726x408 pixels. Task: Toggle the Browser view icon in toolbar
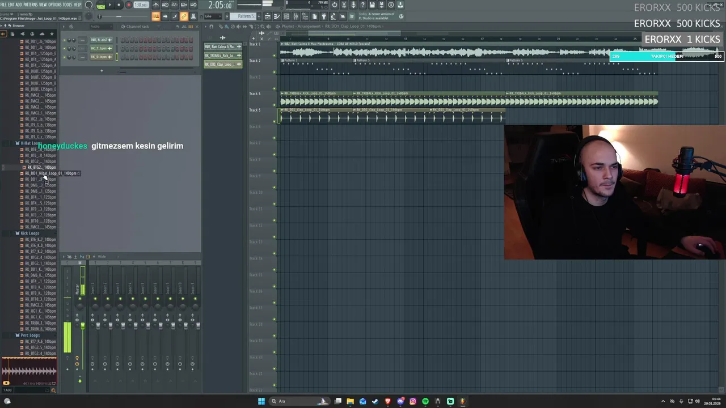click(x=305, y=16)
